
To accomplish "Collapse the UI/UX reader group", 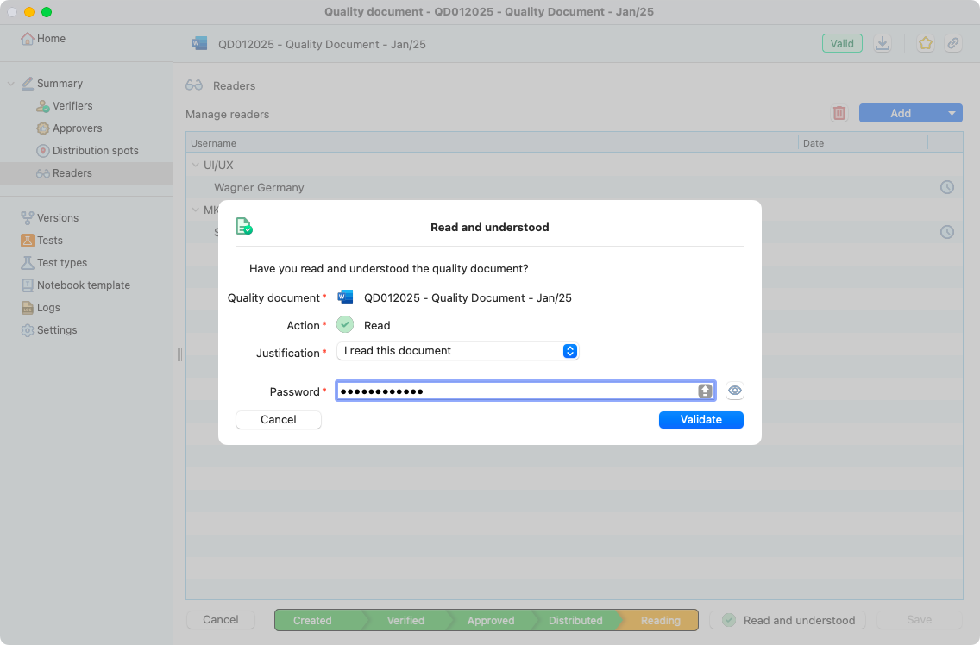I will [x=196, y=165].
